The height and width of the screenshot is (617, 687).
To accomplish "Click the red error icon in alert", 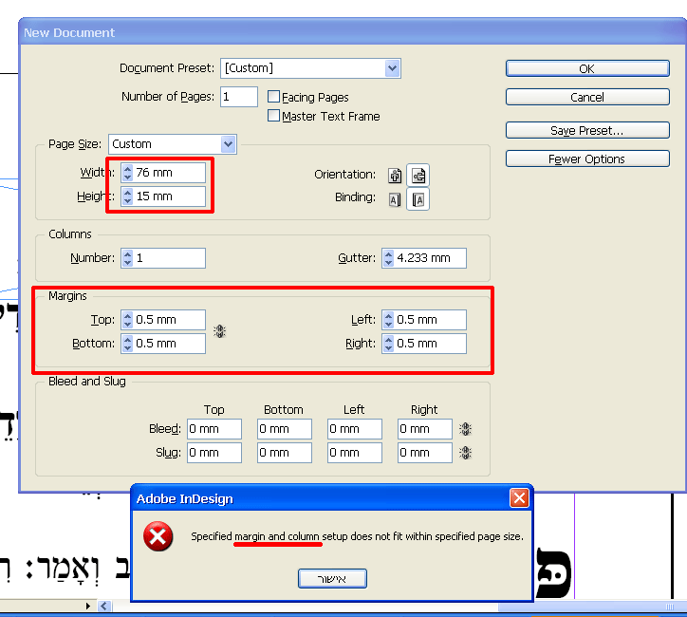I will [158, 536].
